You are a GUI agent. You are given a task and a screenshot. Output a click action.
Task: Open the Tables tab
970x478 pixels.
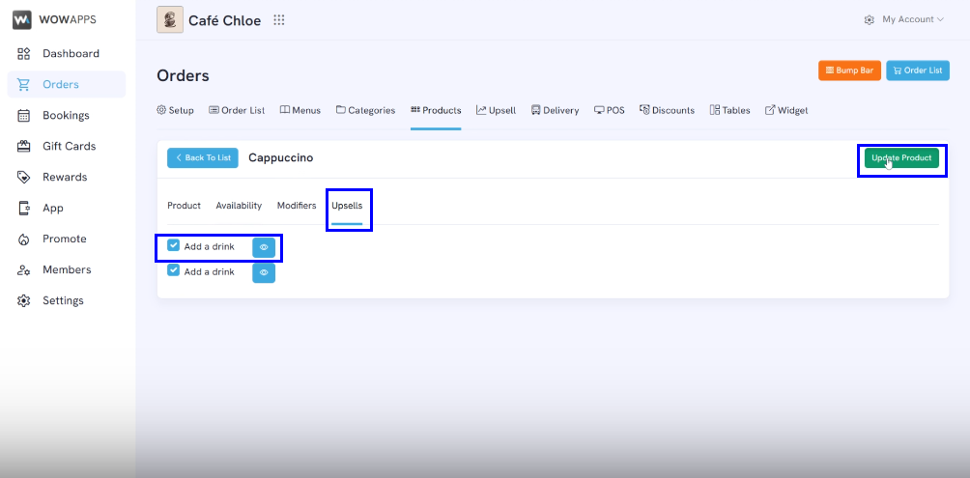(x=730, y=110)
